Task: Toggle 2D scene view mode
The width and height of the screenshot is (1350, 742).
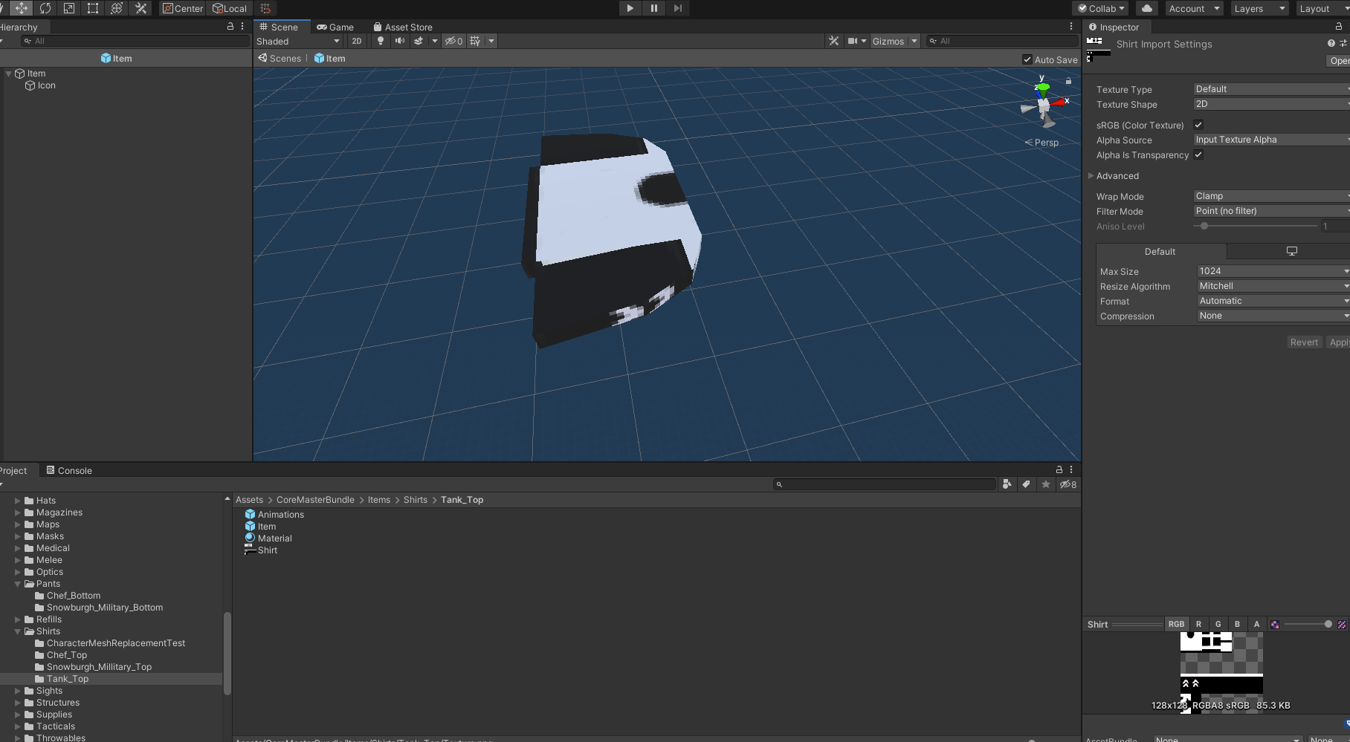Action: [x=357, y=41]
